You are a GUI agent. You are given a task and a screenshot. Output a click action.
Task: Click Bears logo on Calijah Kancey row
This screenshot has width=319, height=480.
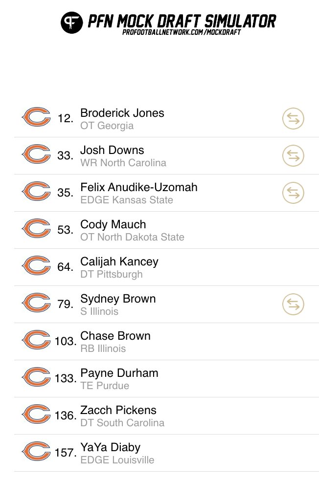[36, 265]
